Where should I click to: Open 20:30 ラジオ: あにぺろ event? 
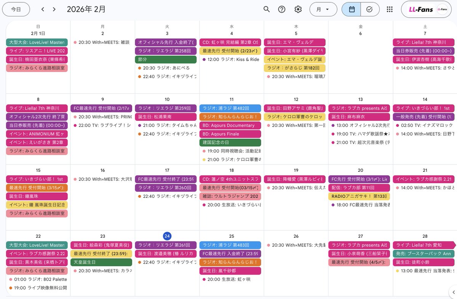pos(166,68)
